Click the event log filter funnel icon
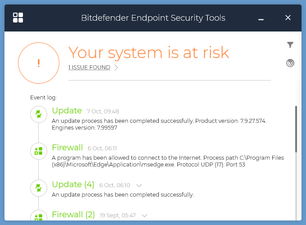Image resolution: width=306 pixels, height=225 pixels. coord(290,45)
